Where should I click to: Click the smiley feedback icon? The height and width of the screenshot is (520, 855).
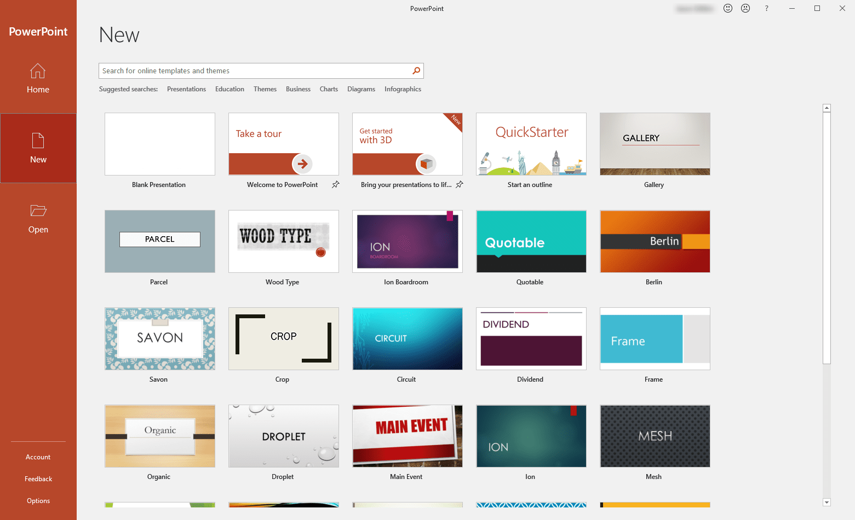pyautogui.click(x=727, y=8)
